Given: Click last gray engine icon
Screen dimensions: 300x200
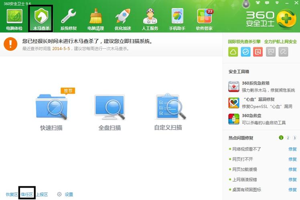Looking at the screenshot, I should point(283,52).
